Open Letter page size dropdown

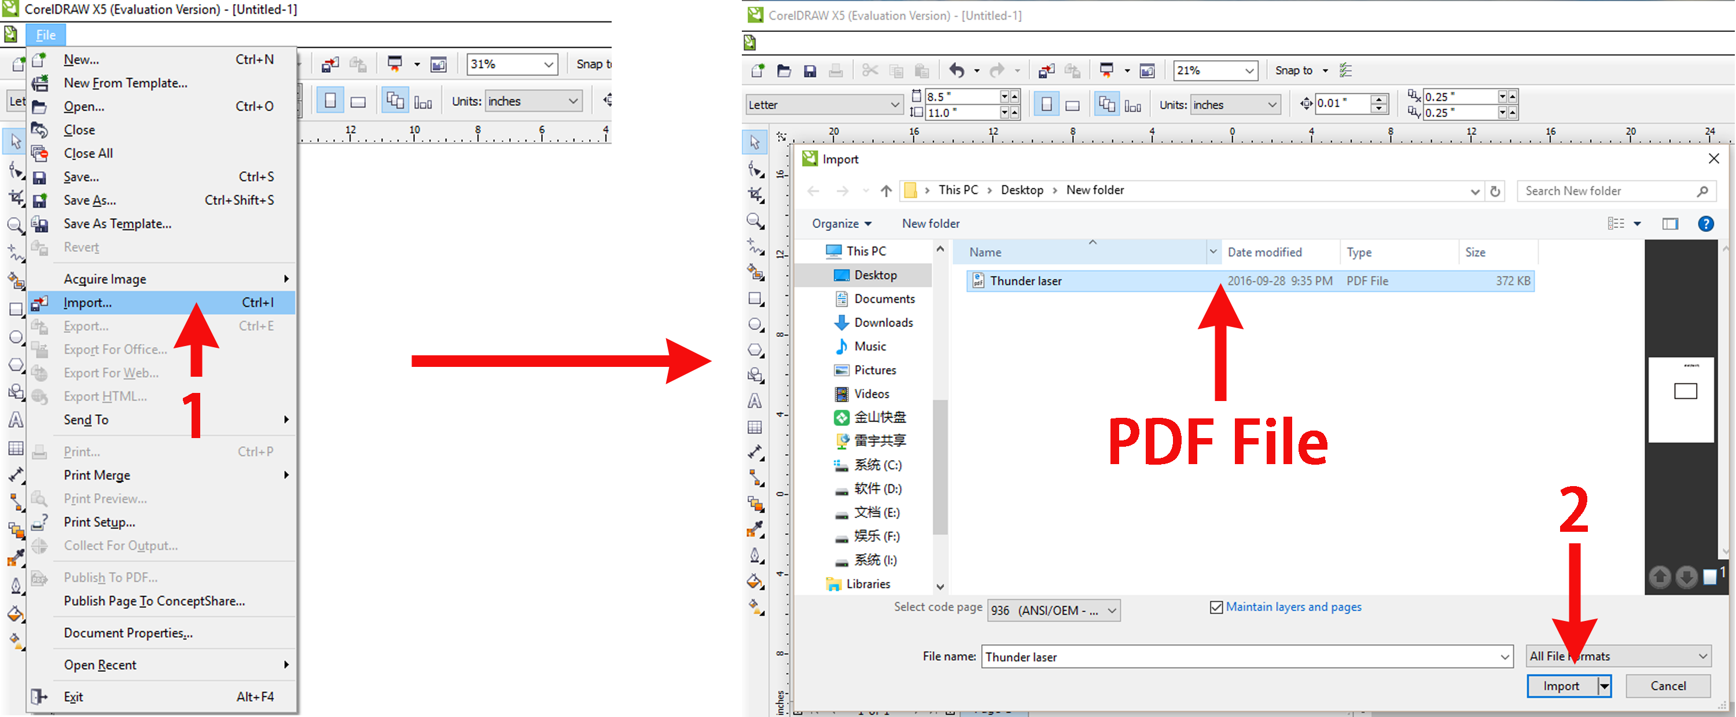[895, 105]
